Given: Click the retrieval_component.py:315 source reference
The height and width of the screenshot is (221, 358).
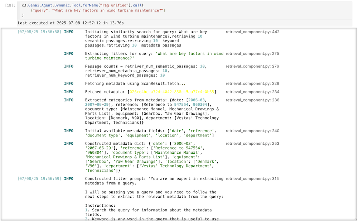Looking at the screenshot, I should point(252,178).
